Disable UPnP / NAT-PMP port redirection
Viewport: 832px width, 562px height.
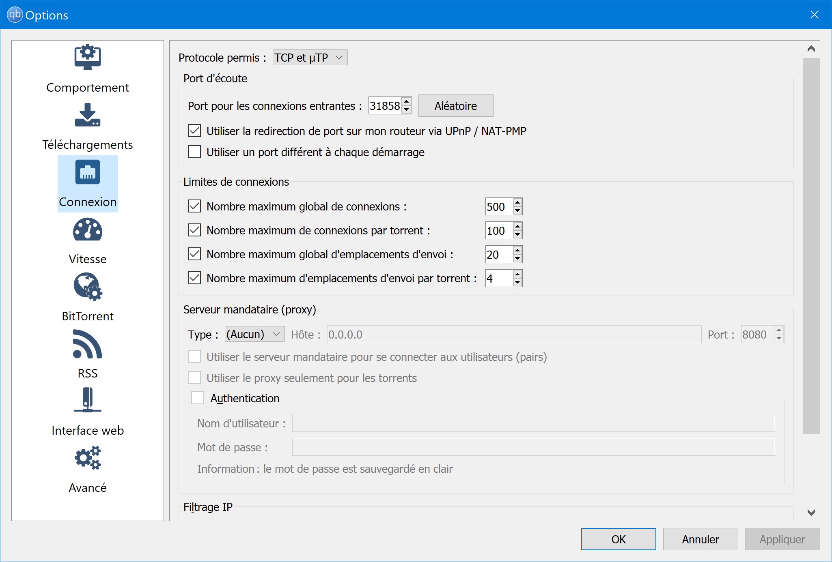(194, 131)
